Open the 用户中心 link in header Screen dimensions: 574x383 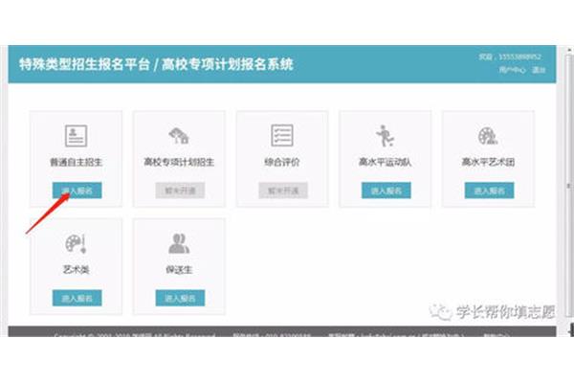(x=512, y=70)
